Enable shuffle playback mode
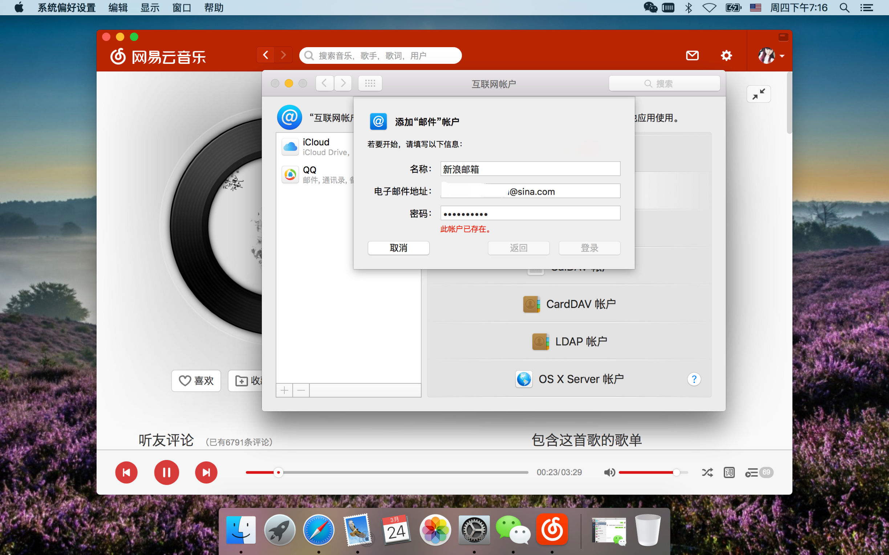The width and height of the screenshot is (889, 555). pos(707,472)
